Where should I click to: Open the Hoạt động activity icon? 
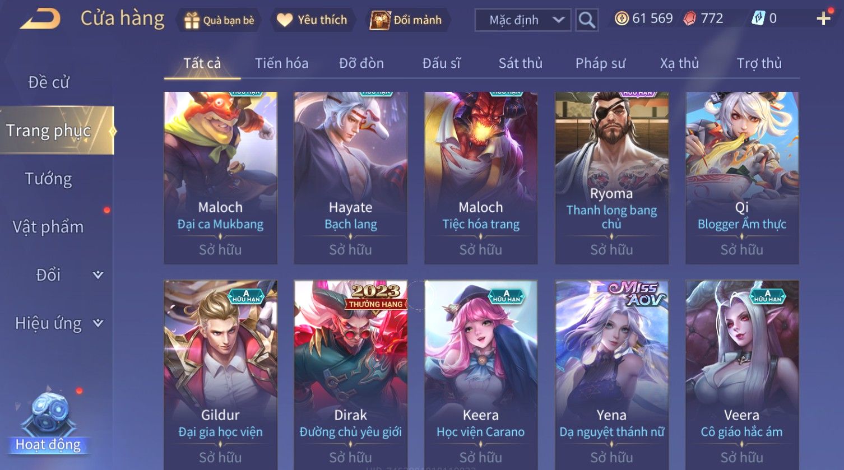[48, 421]
